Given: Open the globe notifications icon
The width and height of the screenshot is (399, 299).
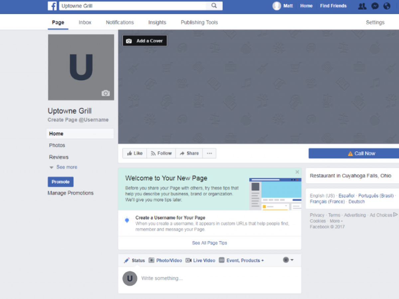Looking at the screenshot, I should (387, 6).
